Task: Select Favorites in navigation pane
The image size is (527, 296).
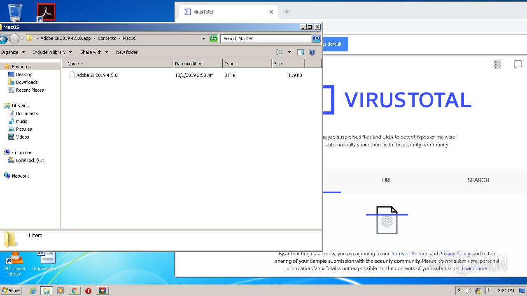Action: point(21,67)
